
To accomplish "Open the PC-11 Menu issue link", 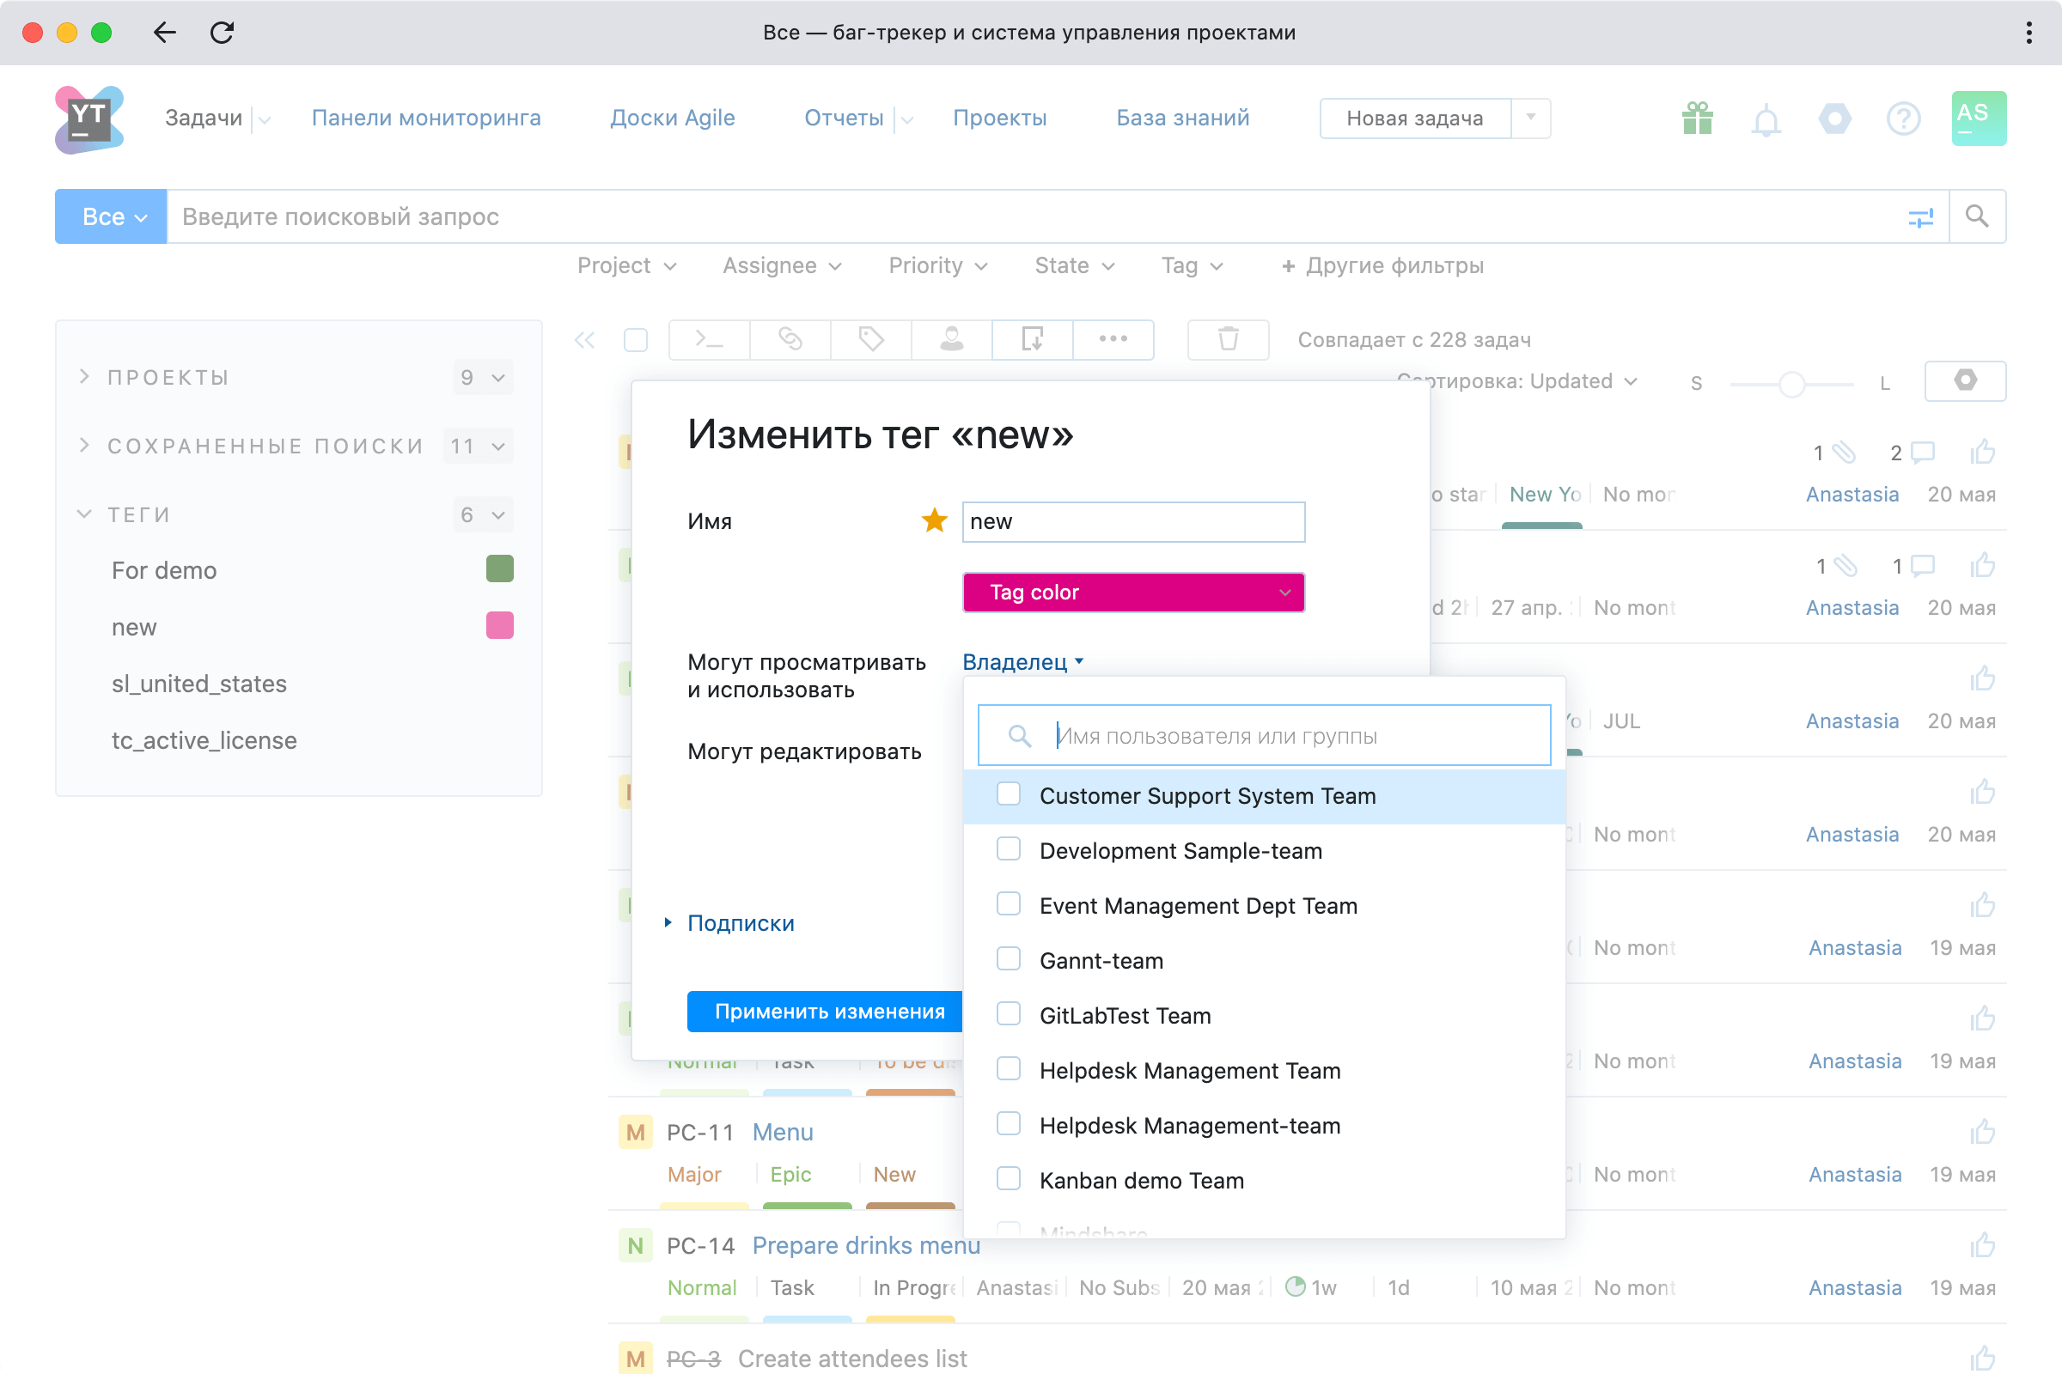I will coord(783,1132).
